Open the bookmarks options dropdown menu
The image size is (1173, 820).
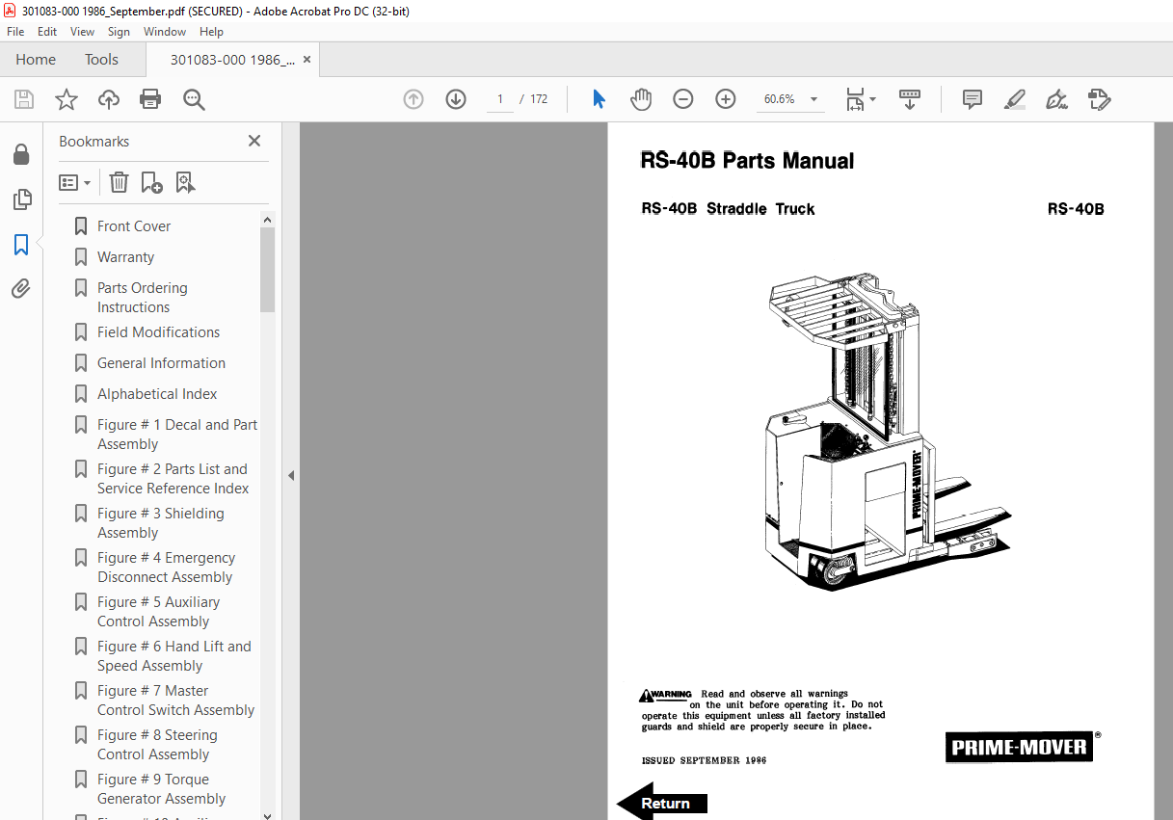75,182
